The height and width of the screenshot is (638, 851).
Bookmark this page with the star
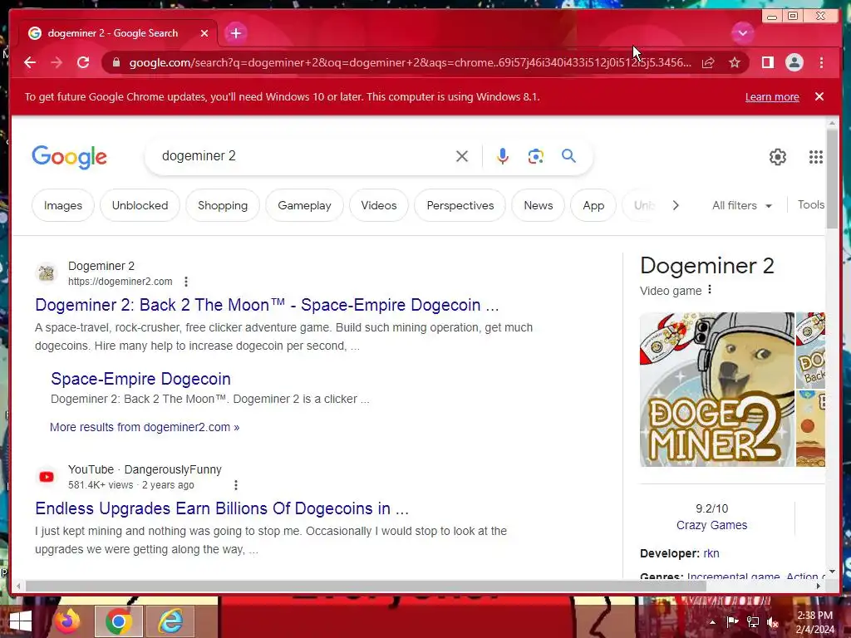(x=735, y=63)
